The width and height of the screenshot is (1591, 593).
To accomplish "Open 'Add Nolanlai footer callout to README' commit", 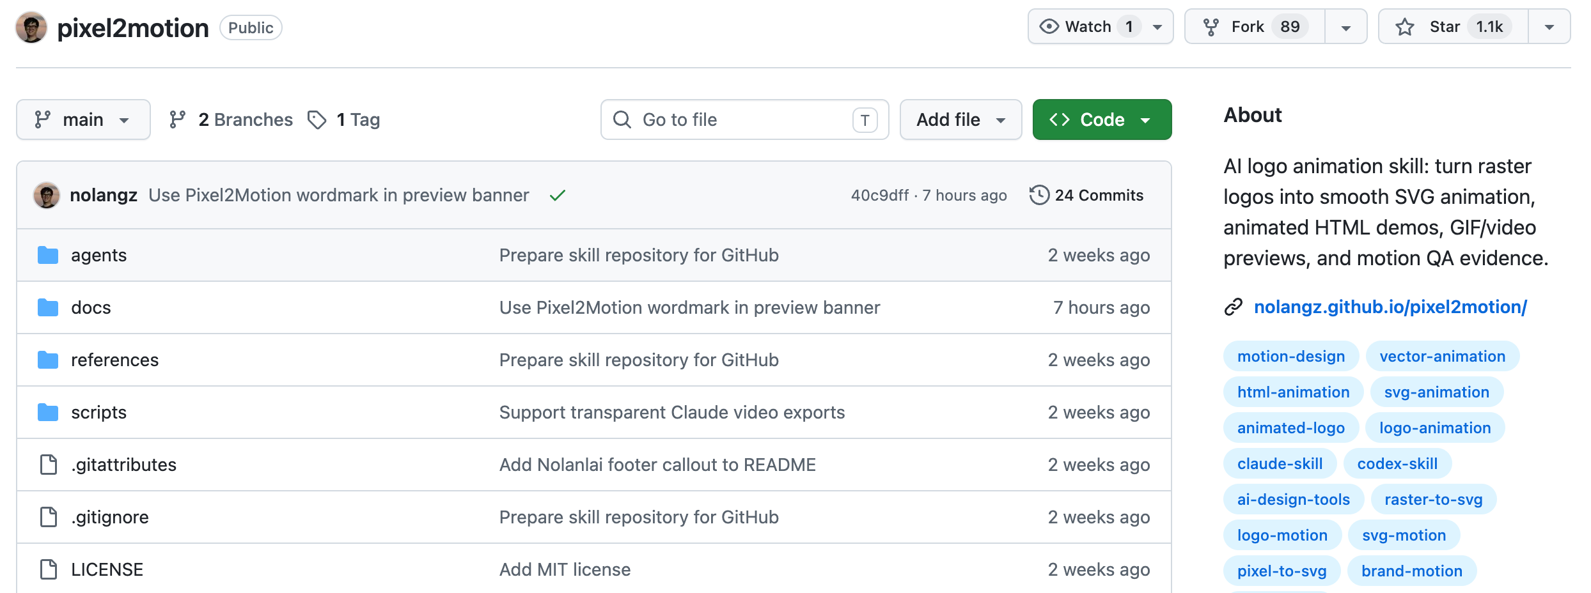I will tap(657, 465).
